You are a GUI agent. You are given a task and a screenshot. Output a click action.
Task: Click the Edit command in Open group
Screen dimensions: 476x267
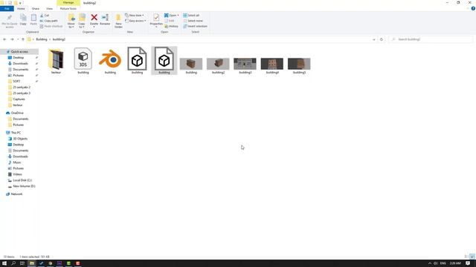tap(170, 21)
